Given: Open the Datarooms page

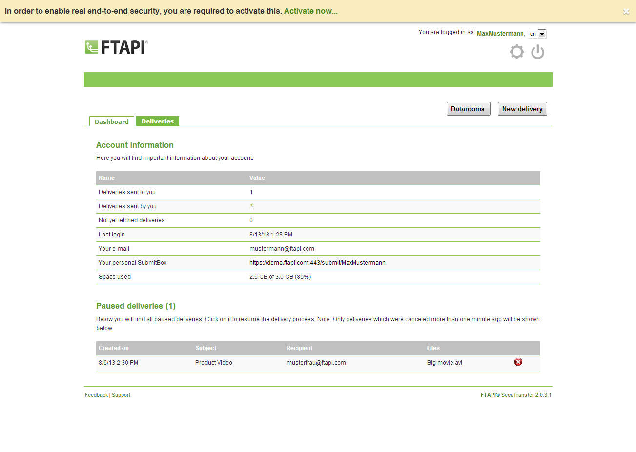Looking at the screenshot, I should [x=468, y=109].
